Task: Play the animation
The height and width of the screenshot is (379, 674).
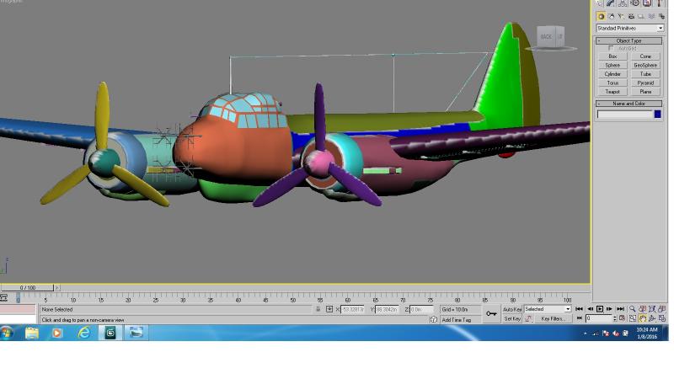Action: coord(600,309)
